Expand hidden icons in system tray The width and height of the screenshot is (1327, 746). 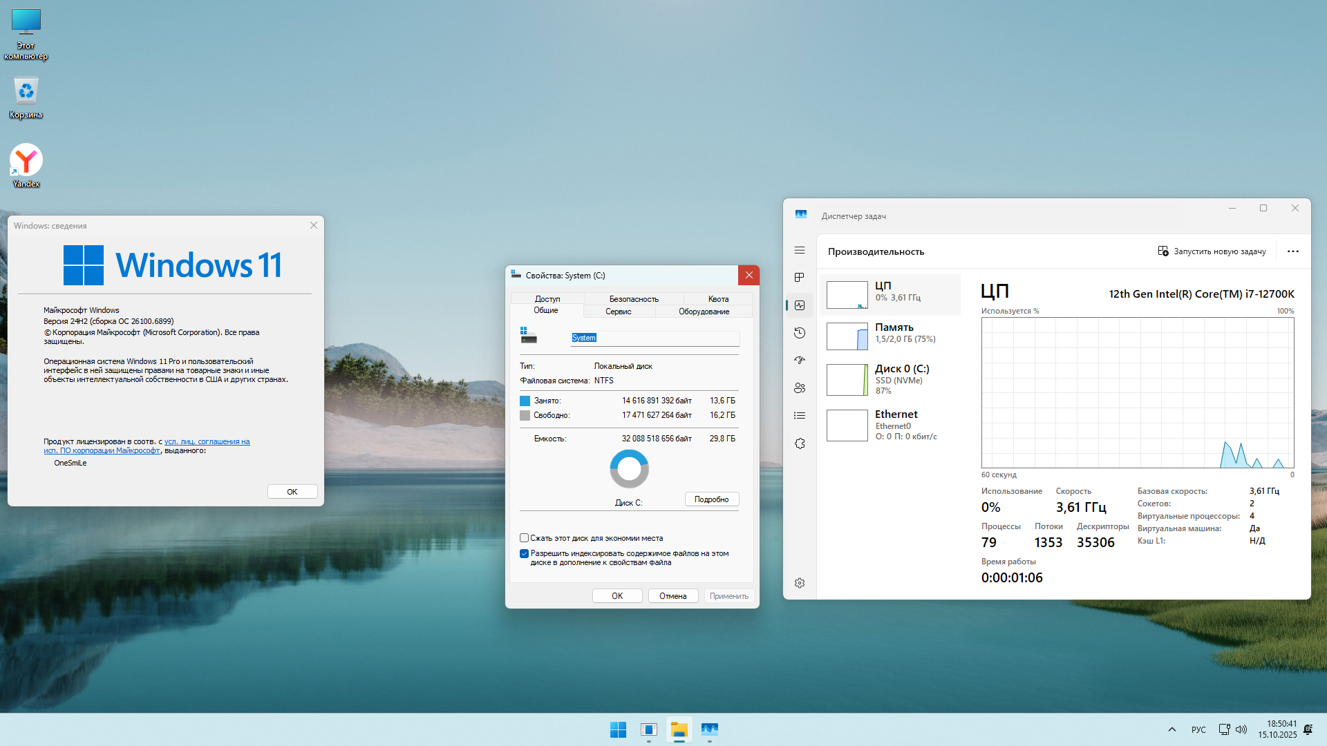(x=1172, y=729)
